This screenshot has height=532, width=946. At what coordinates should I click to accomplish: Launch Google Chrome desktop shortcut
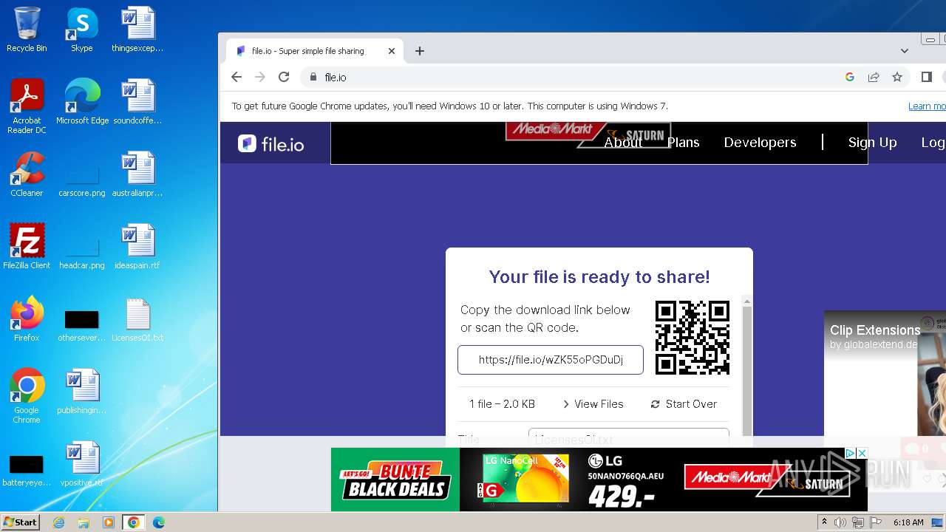27,396
